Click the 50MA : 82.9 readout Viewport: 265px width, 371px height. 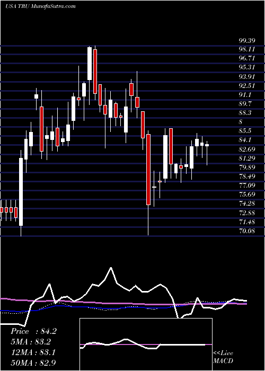click(33, 363)
